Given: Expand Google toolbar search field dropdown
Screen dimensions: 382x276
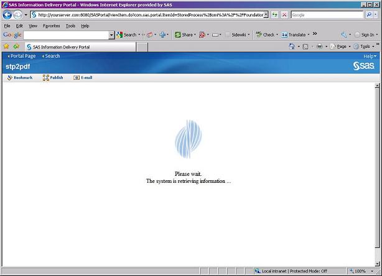Looking at the screenshot, I should click(x=111, y=35).
